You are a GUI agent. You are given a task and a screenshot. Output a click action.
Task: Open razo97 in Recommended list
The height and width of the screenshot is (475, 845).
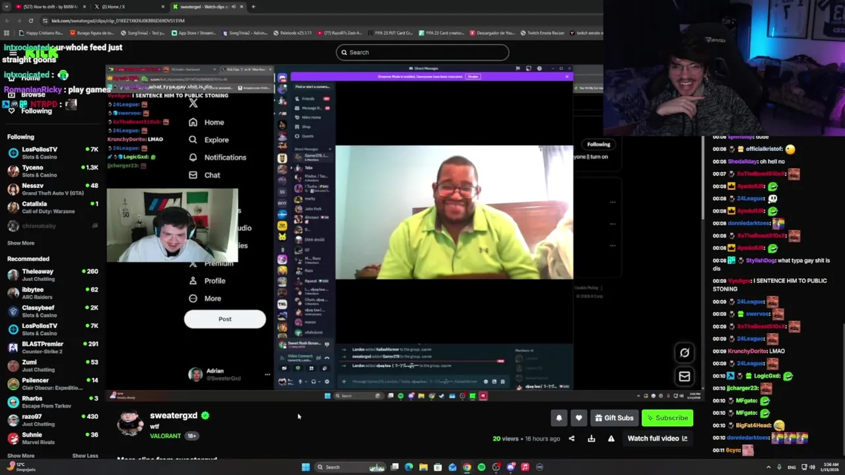click(52, 420)
